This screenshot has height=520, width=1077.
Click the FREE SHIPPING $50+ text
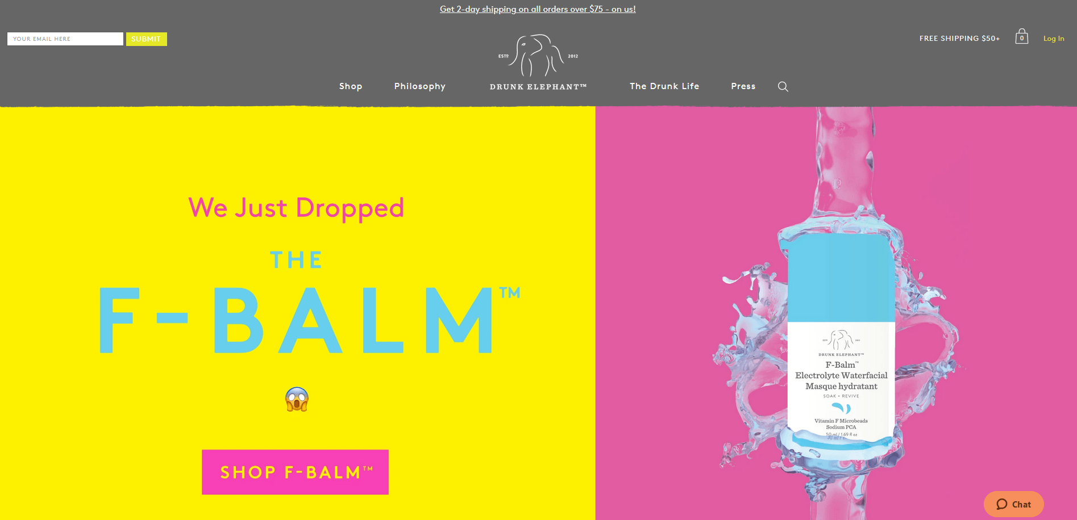(x=959, y=39)
